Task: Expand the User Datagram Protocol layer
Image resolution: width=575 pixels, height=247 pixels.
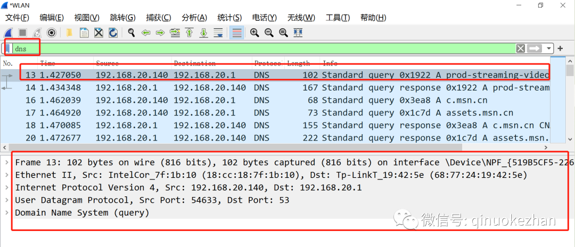Action: pos(6,200)
